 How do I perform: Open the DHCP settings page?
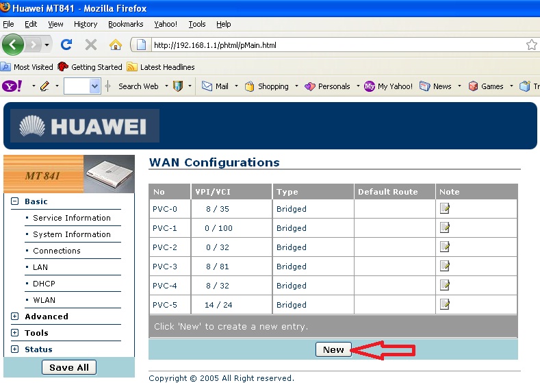pyautogui.click(x=44, y=284)
